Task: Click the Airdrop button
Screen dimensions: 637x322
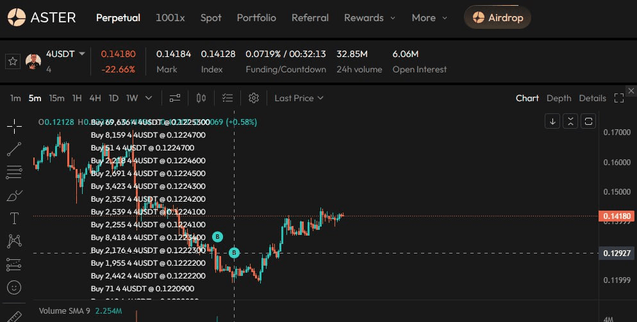Action: pos(497,18)
